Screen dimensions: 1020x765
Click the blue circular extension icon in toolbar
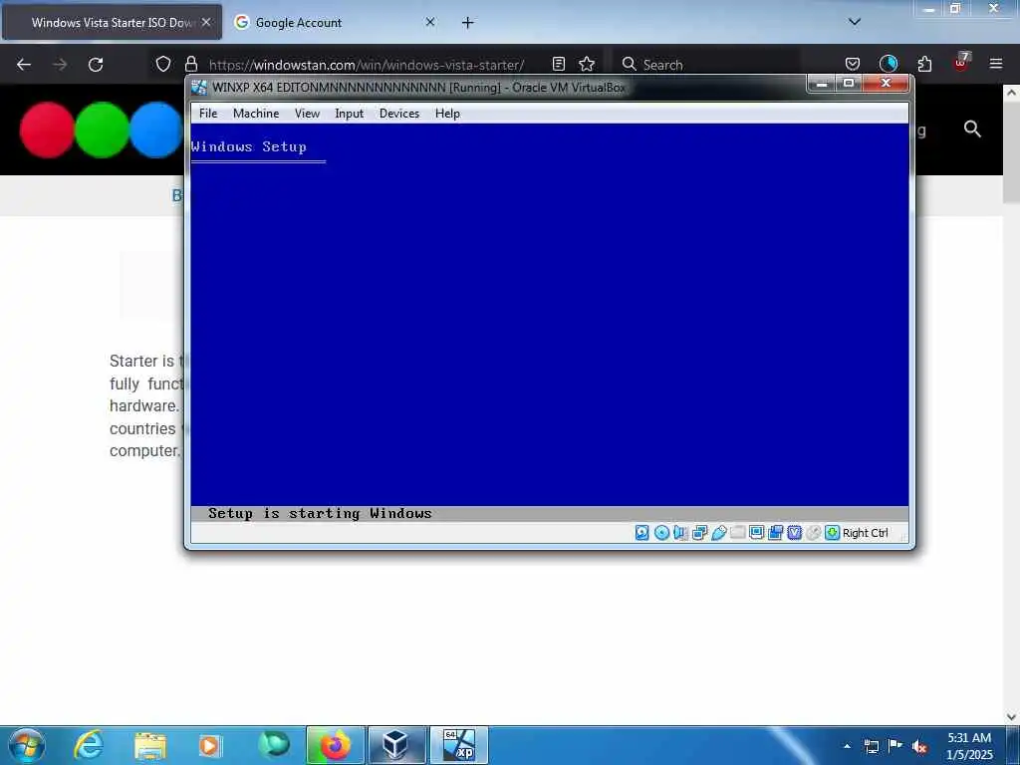(x=889, y=64)
